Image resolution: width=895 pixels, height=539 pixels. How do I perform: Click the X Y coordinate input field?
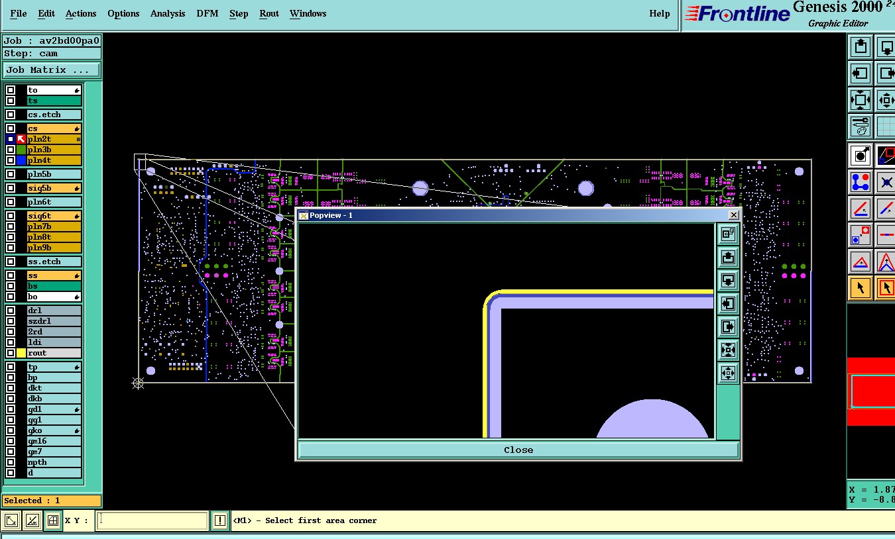[x=152, y=520]
